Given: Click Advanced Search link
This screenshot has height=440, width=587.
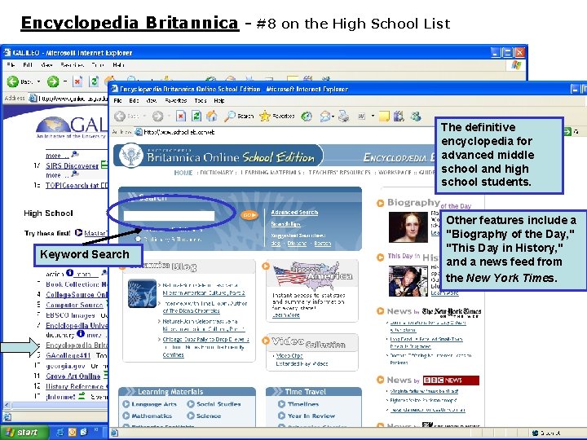Looking at the screenshot, I should click(294, 212).
